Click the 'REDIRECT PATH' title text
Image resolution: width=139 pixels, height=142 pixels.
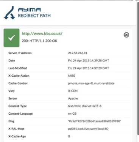[34, 16]
